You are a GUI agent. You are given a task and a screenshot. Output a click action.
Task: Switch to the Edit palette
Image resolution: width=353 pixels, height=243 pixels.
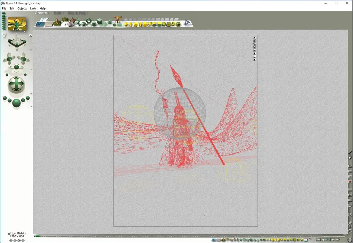point(58,13)
